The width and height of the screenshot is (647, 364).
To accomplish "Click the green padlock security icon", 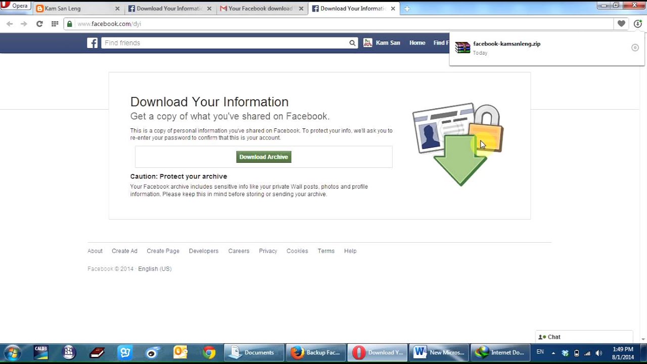I will (x=70, y=24).
